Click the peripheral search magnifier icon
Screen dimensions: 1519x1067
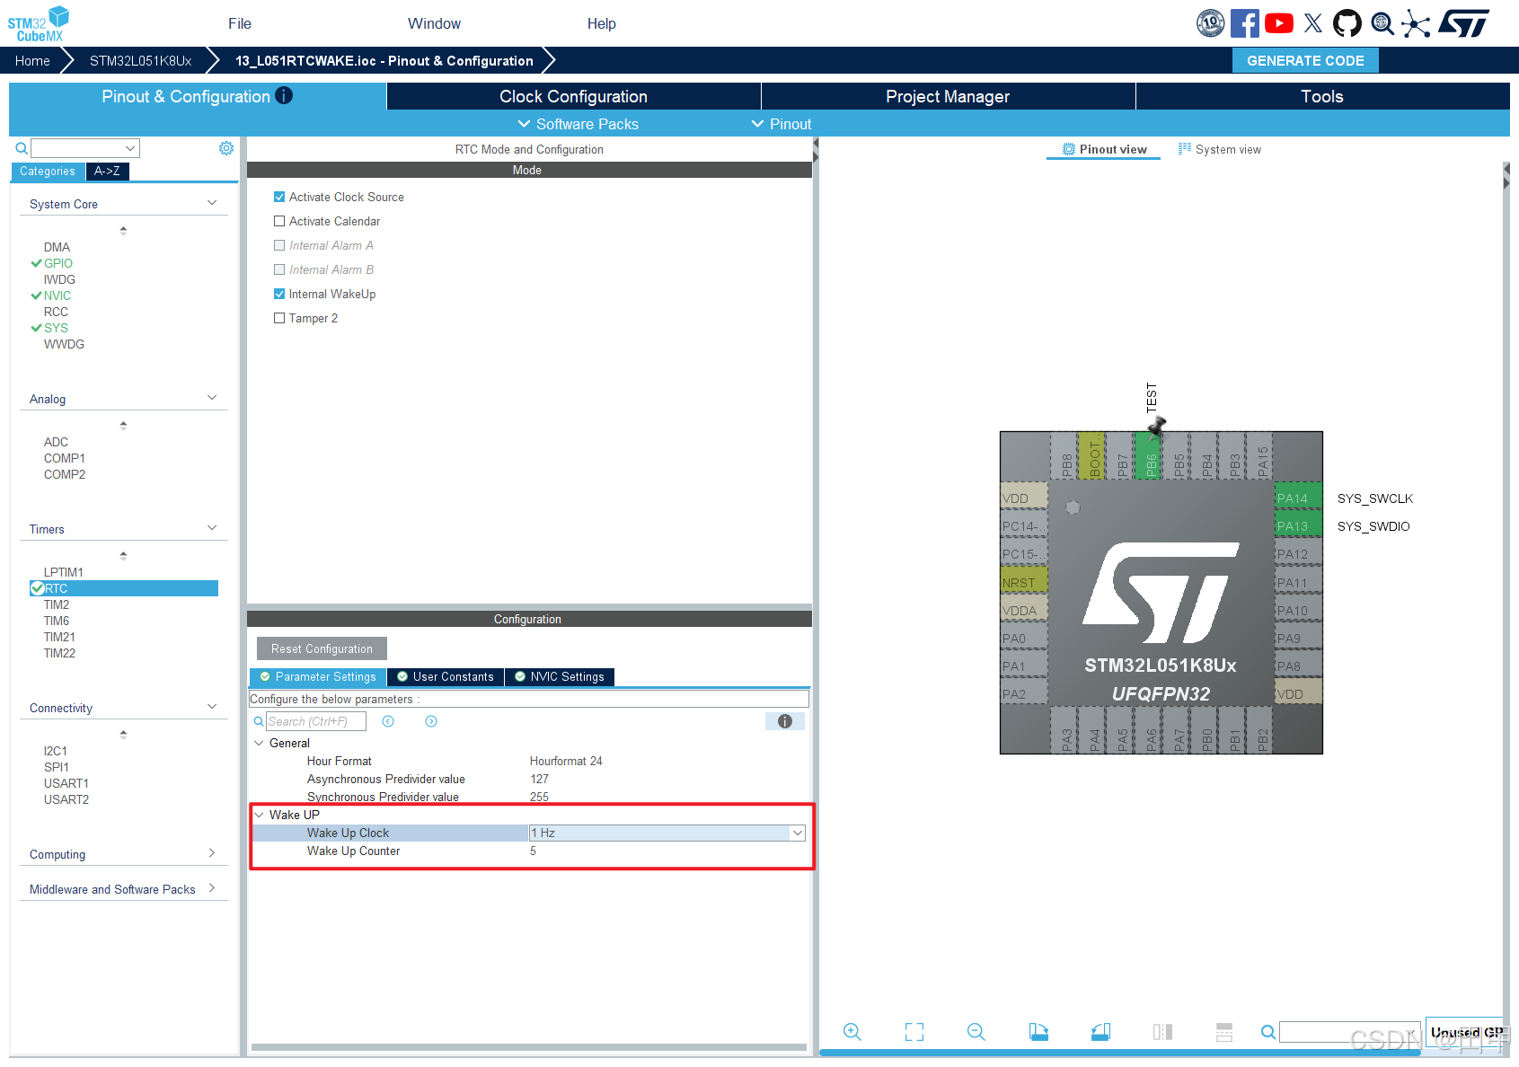click(x=22, y=148)
